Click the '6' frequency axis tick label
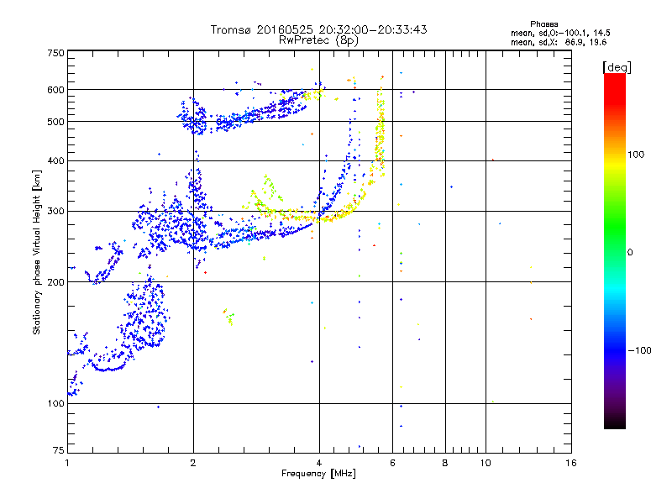 [392, 463]
